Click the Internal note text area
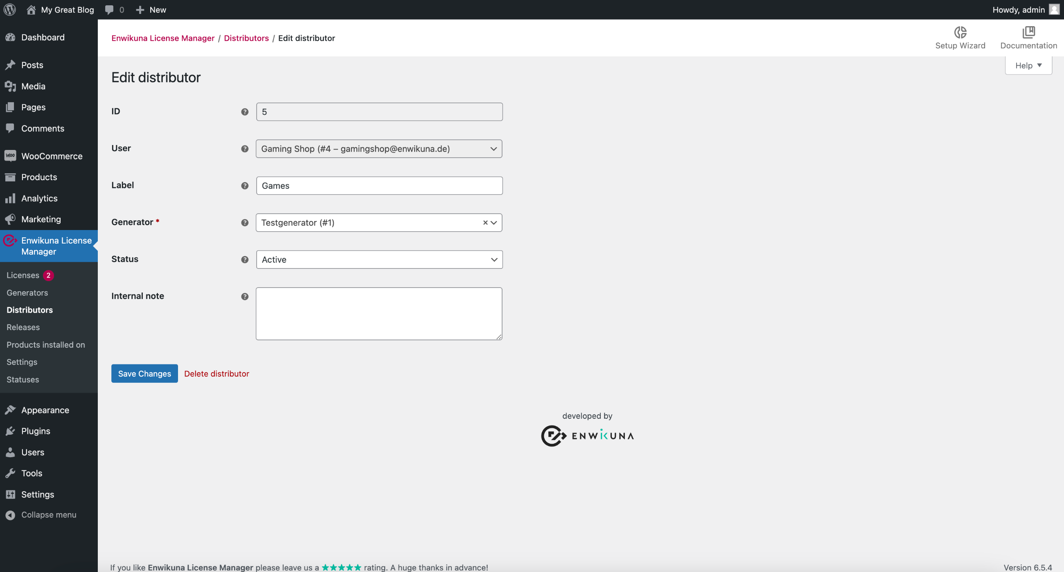1064x572 pixels. (x=379, y=313)
